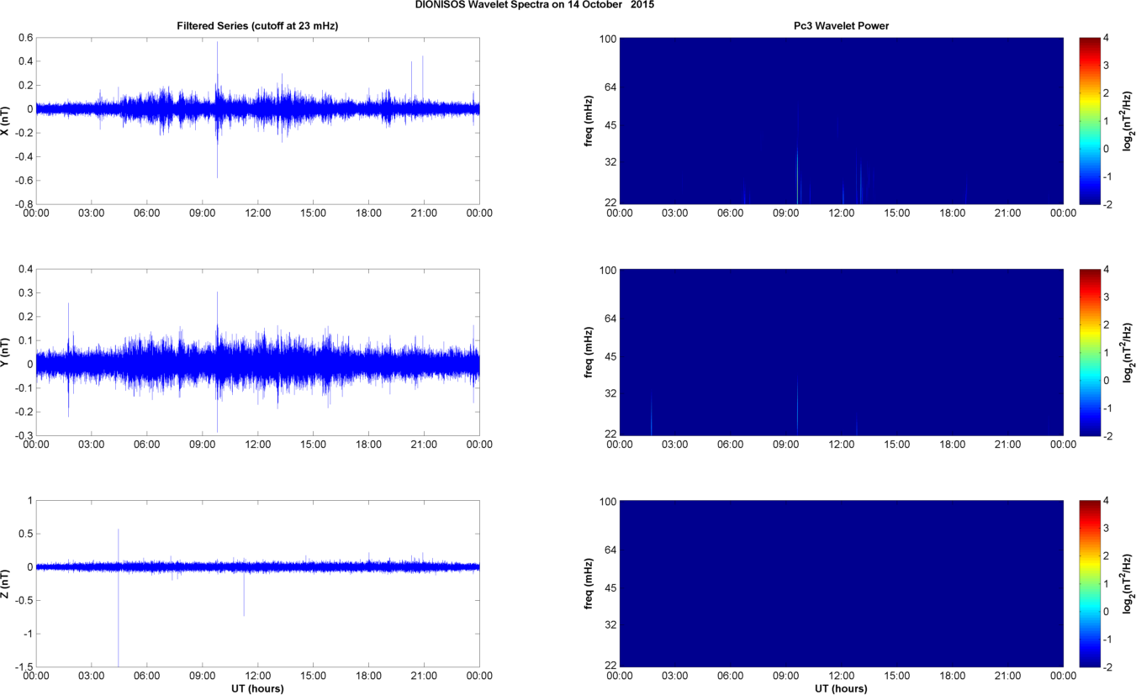The width and height of the screenshot is (1136, 695).
Task: Click the X component filtered series plot
Action: click(x=257, y=120)
